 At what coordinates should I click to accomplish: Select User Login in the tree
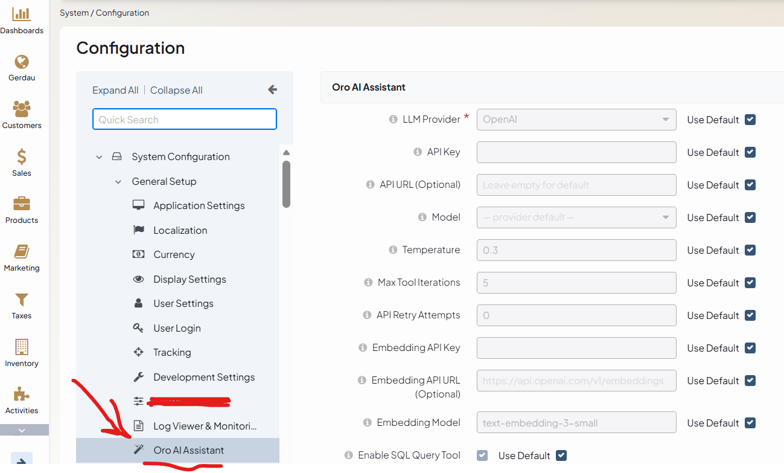tap(177, 328)
